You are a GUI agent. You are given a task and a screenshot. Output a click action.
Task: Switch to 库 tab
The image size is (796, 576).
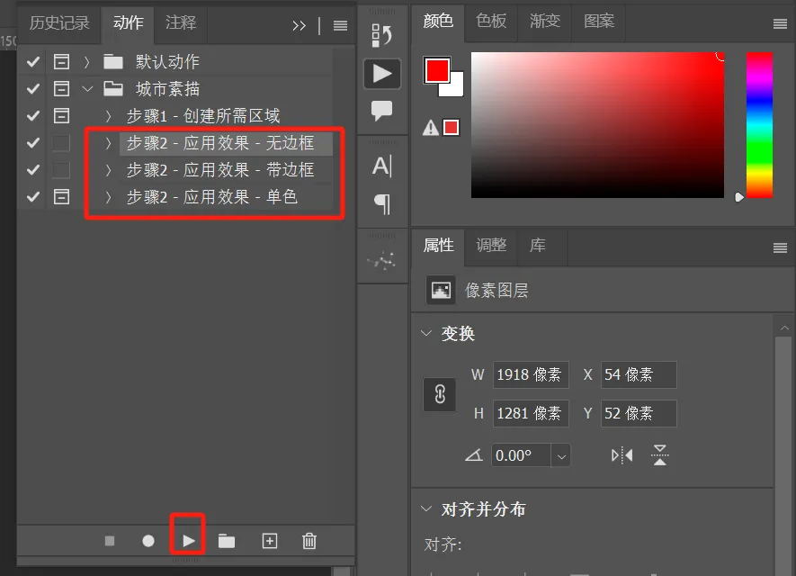click(x=537, y=246)
